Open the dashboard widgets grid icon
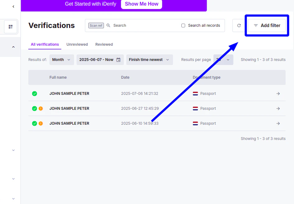 [x=11, y=27]
